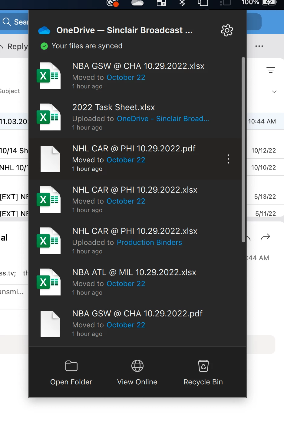Open October 22 link under NHL CAR @ PHI pdf
The image size is (284, 435).
pos(126,160)
